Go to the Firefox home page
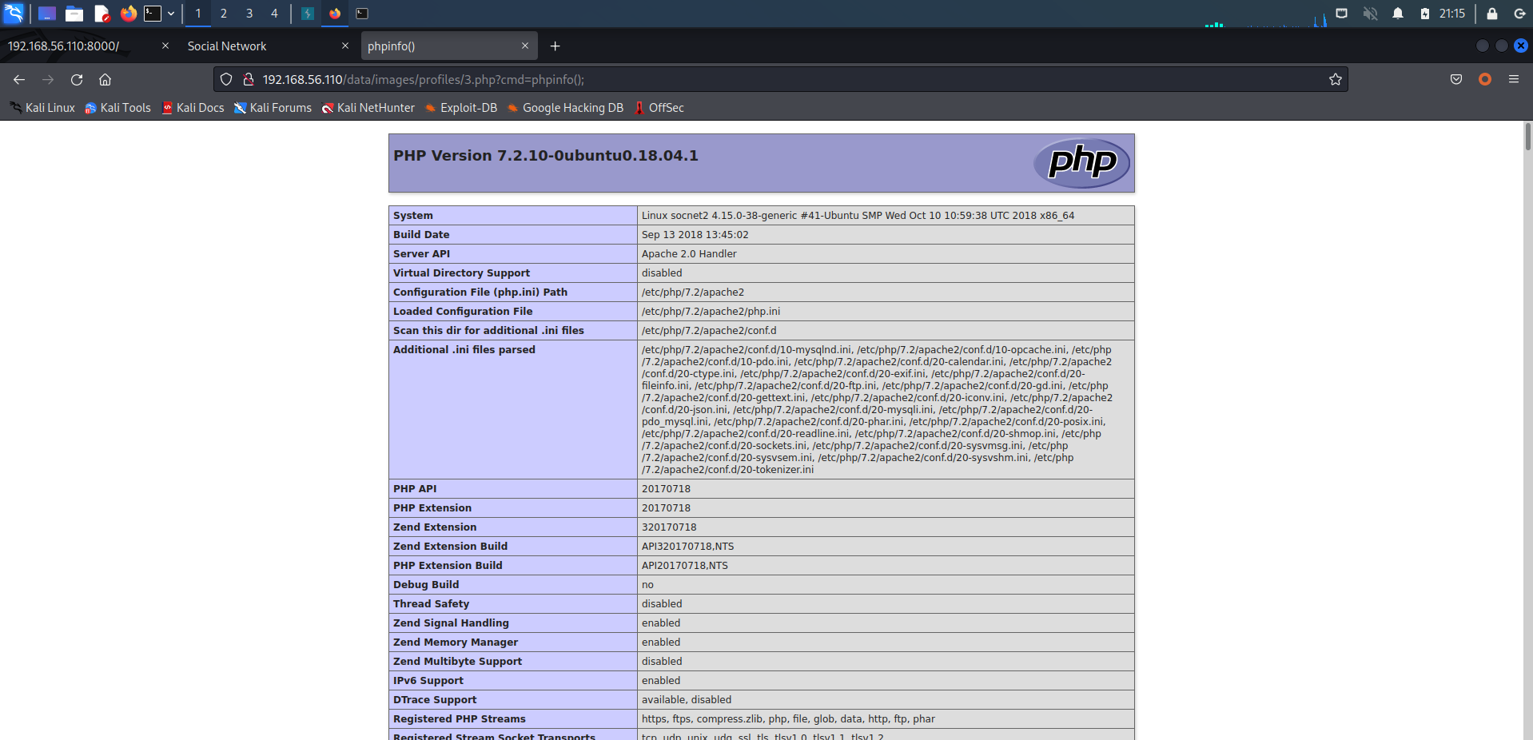1533x740 pixels. 105,80
